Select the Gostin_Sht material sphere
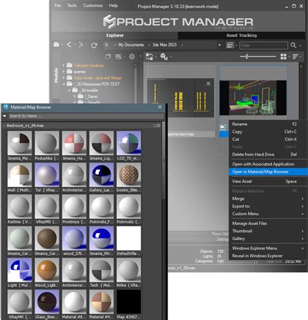The image size is (308, 320). tap(129, 175)
